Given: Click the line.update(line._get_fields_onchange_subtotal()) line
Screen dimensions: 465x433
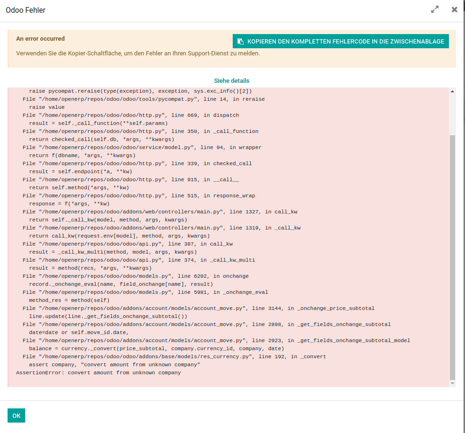Looking at the screenshot, I should click(x=108, y=317).
